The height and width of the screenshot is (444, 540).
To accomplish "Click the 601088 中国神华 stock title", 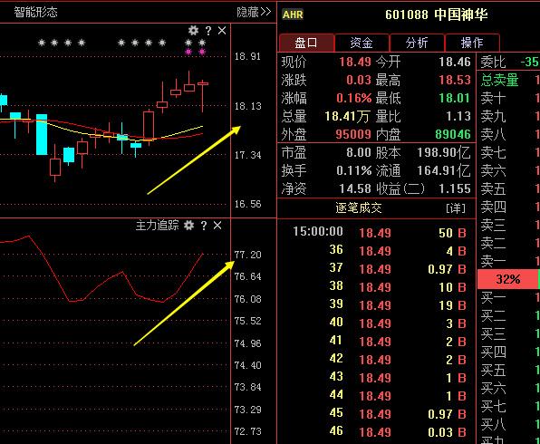I will point(437,14).
